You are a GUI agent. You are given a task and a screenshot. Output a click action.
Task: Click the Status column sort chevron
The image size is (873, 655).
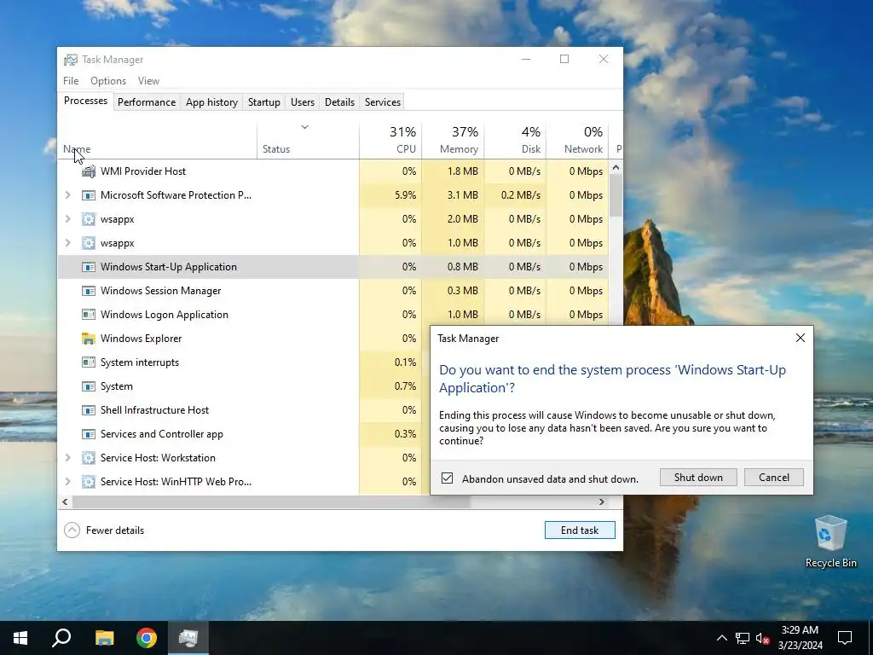point(304,128)
